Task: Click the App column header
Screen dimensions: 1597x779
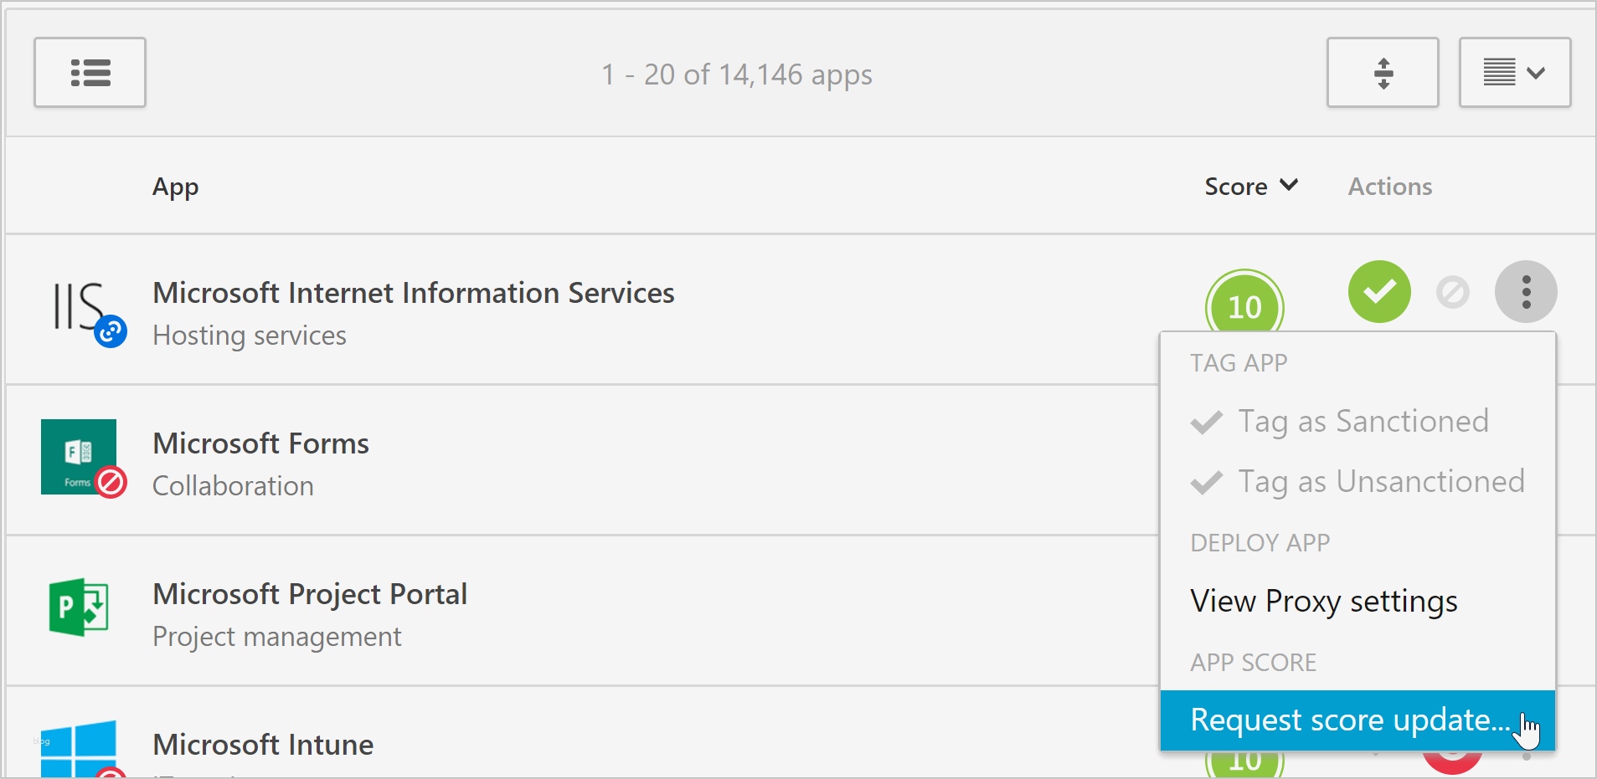Action: [x=175, y=187]
